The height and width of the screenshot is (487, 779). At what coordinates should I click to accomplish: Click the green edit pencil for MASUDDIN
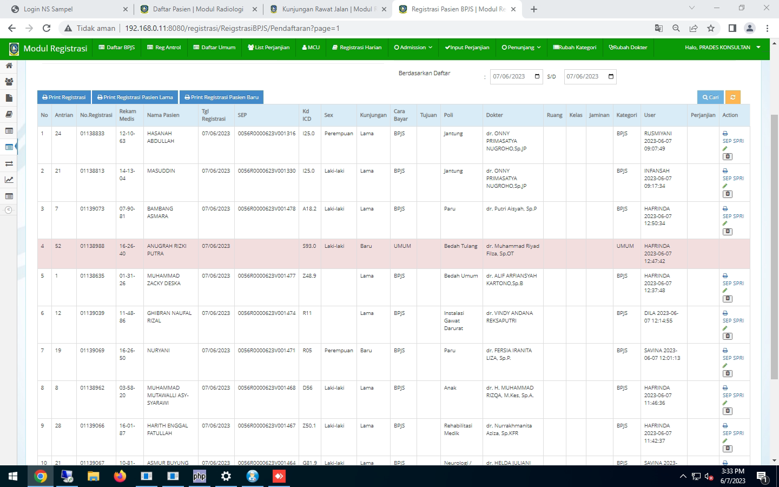click(x=725, y=186)
